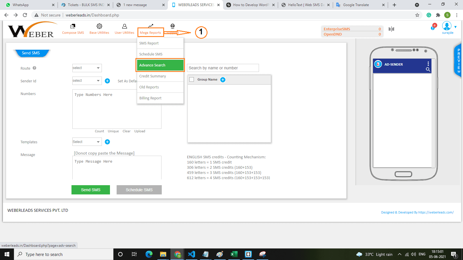The image size is (463, 260).
Task: Open Base Utilities gear icon
Action: [x=99, y=26]
